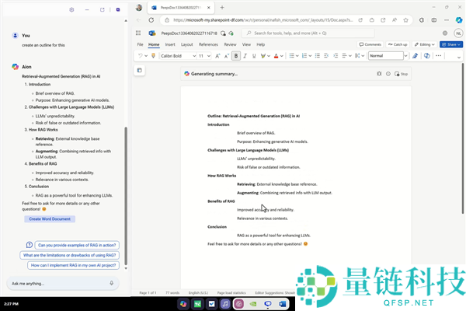Open the font color dropdown arrow
The image size is (466, 311).
pos(282,56)
